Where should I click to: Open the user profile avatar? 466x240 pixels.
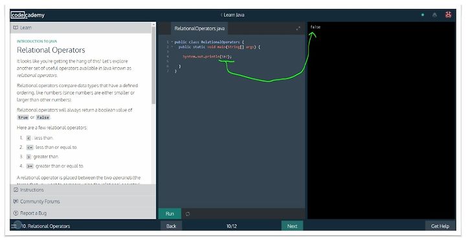click(448, 15)
